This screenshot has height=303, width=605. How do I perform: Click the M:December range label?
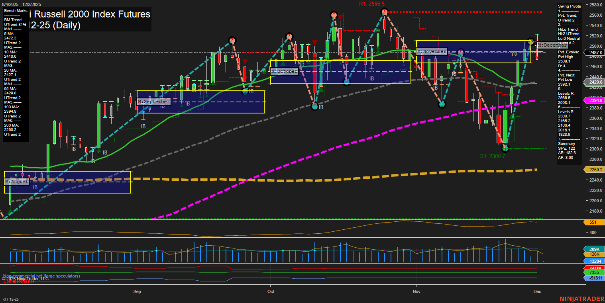tap(552, 45)
